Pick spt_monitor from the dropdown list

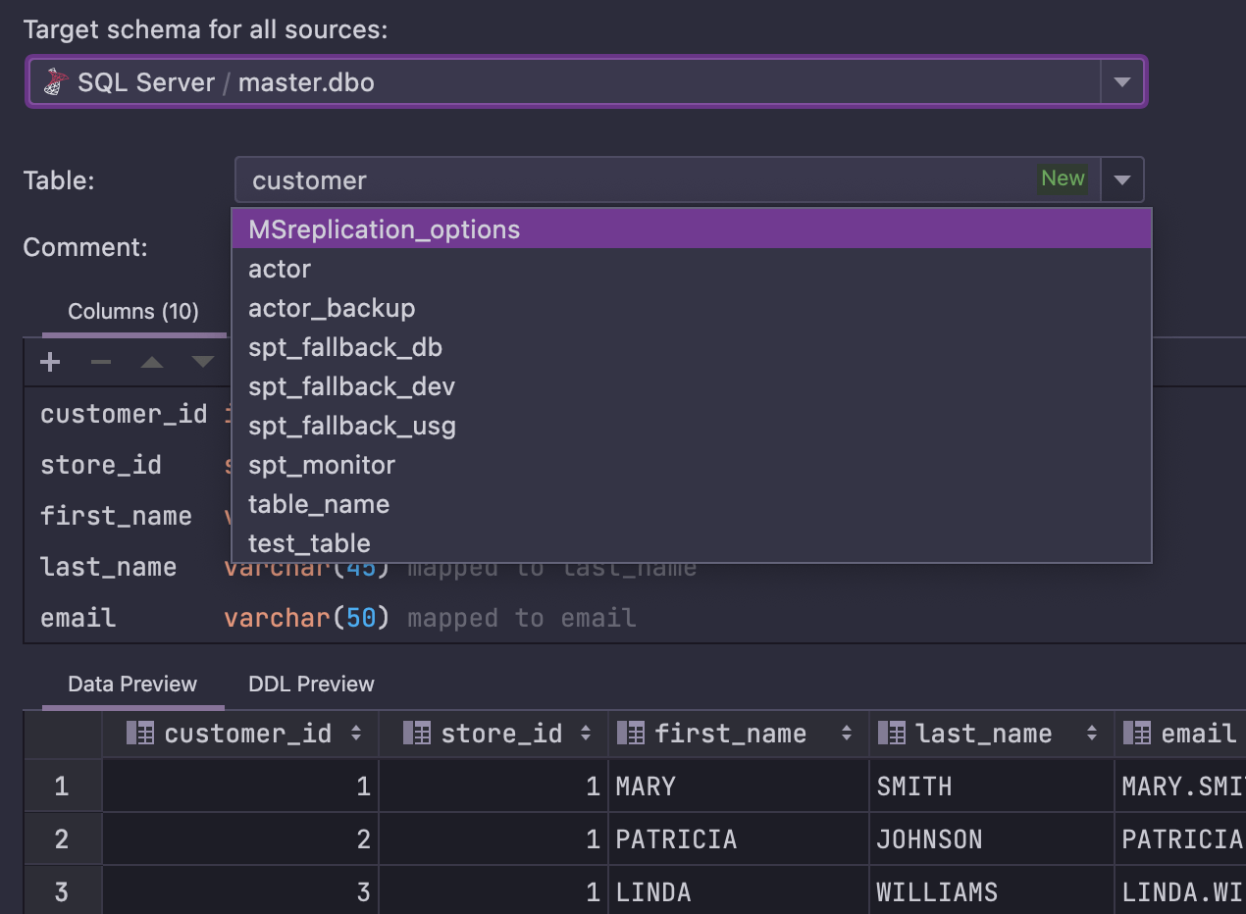click(322, 465)
